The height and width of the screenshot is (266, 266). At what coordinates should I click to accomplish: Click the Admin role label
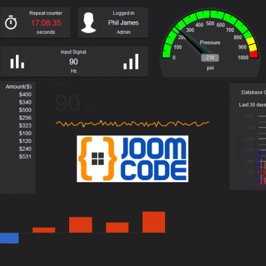(124, 32)
